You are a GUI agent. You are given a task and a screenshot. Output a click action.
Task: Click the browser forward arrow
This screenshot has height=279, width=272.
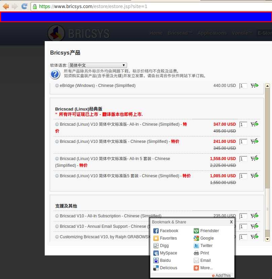pyautogui.click(x=15, y=6)
